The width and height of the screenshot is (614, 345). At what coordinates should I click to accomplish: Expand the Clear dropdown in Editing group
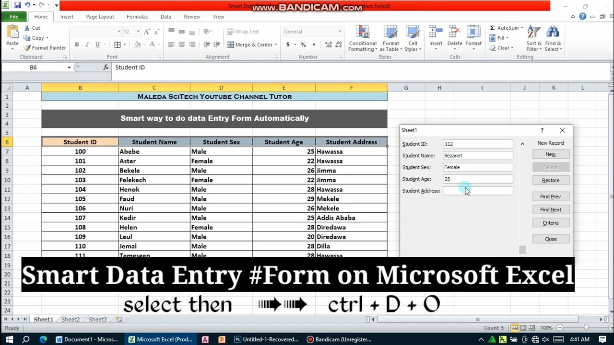click(512, 48)
